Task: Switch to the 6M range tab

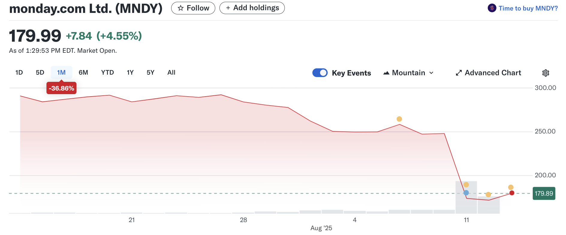Action: coord(83,73)
